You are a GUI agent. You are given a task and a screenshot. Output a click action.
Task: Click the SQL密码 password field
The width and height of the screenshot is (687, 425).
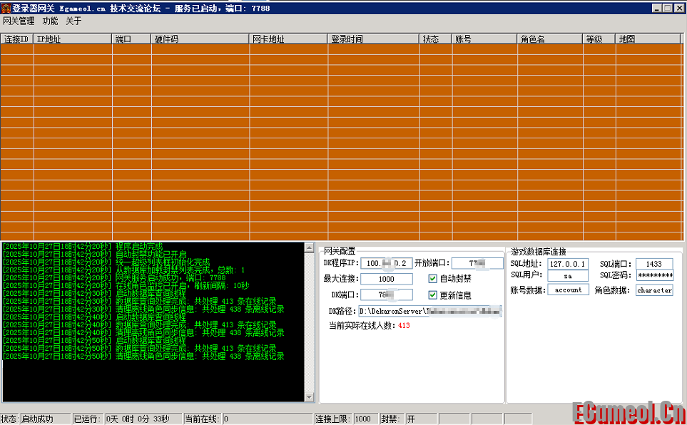tap(653, 275)
